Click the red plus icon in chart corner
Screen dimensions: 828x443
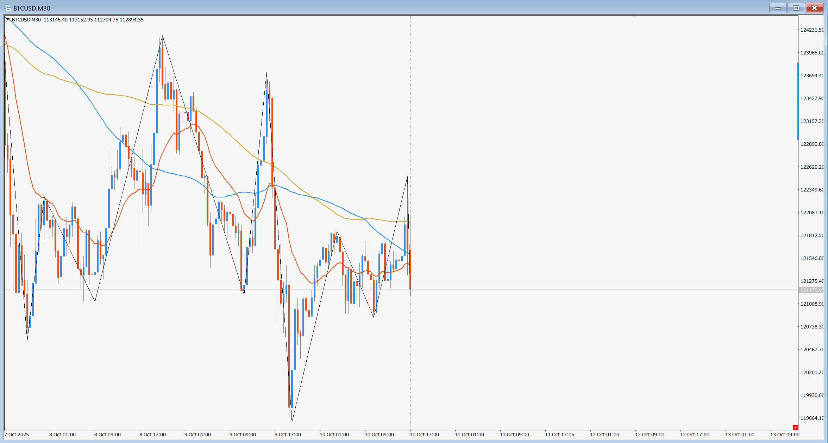click(x=795, y=427)
